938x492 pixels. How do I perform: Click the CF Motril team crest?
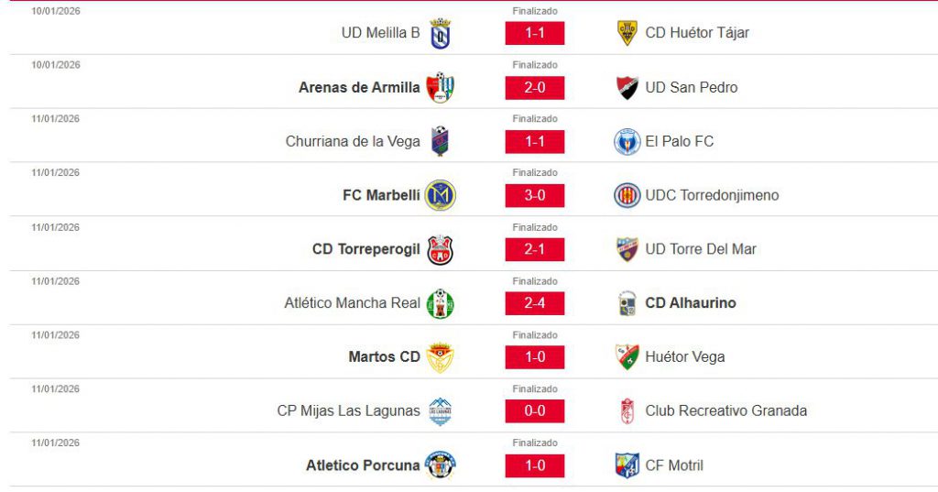[x=627, y=465]
